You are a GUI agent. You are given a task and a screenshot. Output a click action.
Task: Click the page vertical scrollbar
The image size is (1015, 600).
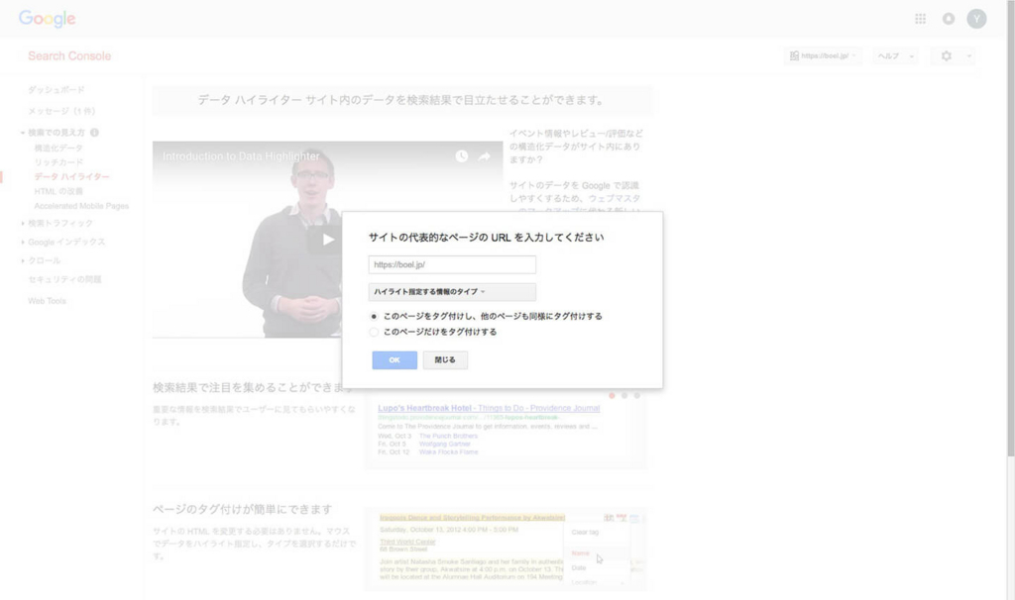coord(1010,227)
